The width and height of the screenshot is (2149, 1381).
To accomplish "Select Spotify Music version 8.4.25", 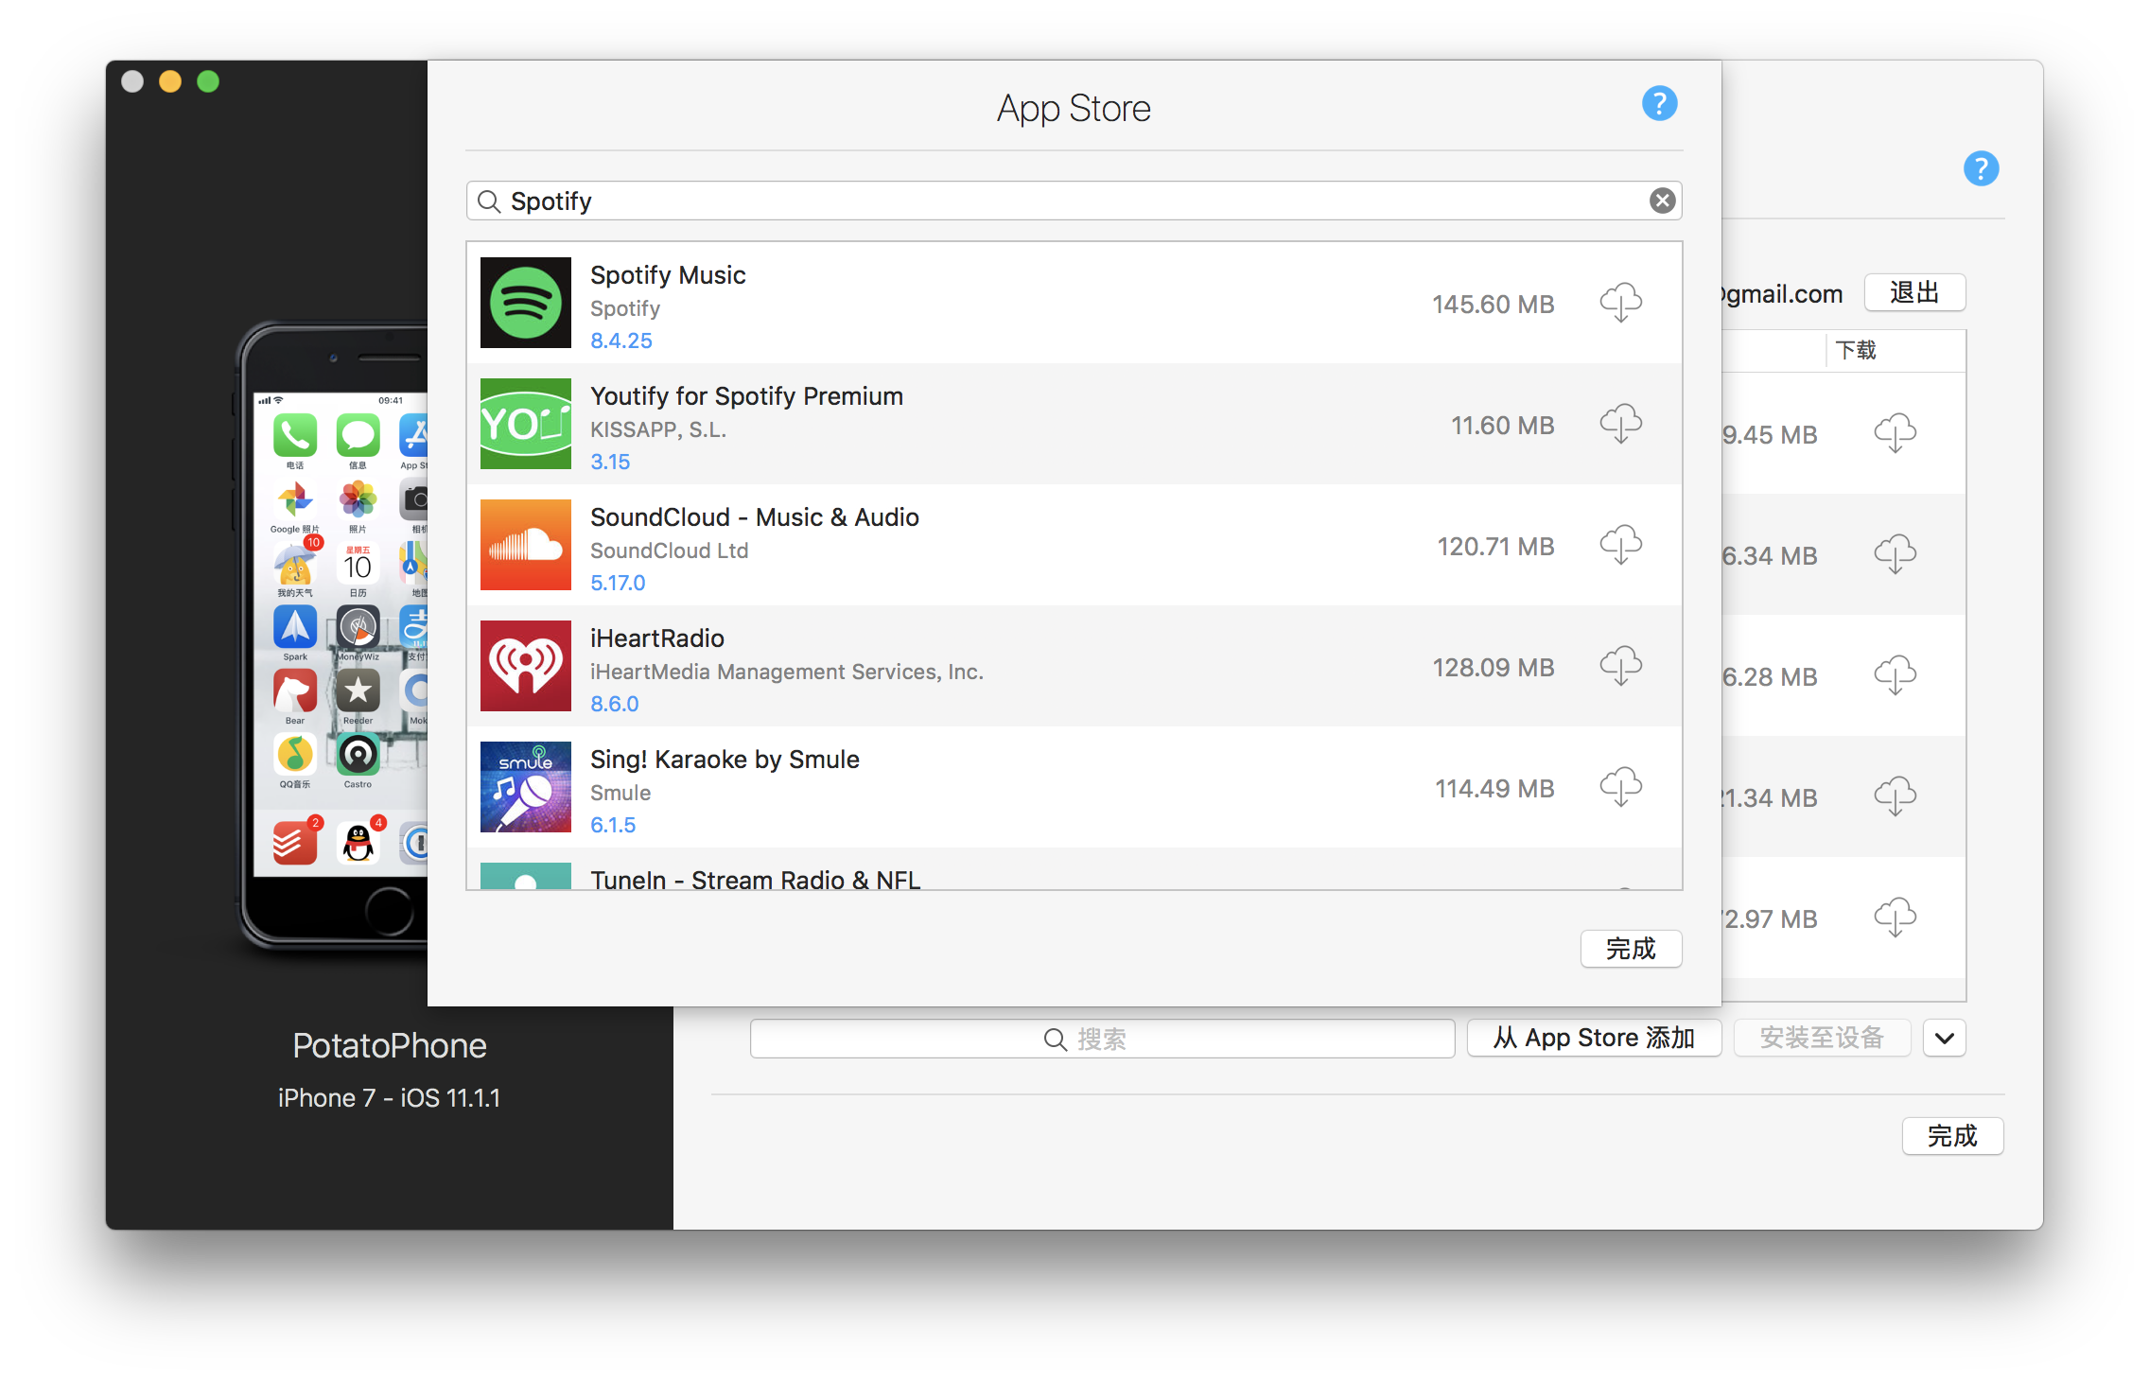I will (621, 341).
